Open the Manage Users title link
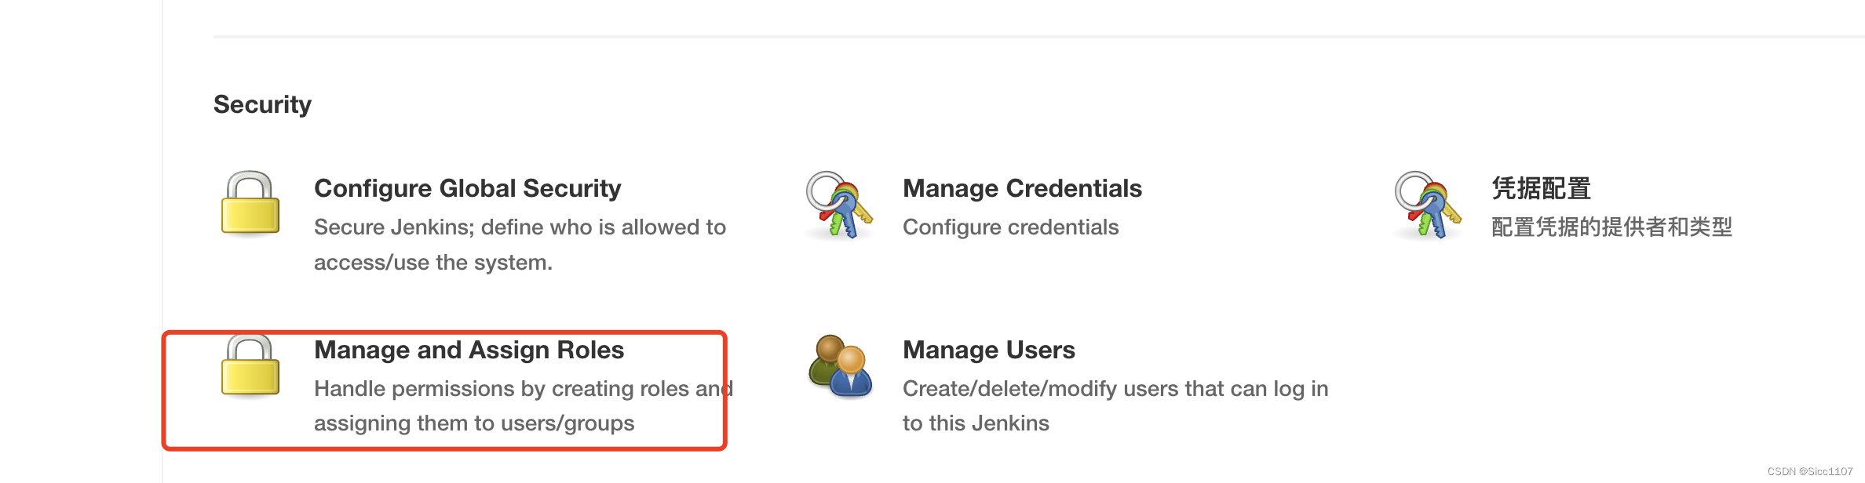Image resolution: width=1865 pixels, height=483 pixels. (989, 350)
